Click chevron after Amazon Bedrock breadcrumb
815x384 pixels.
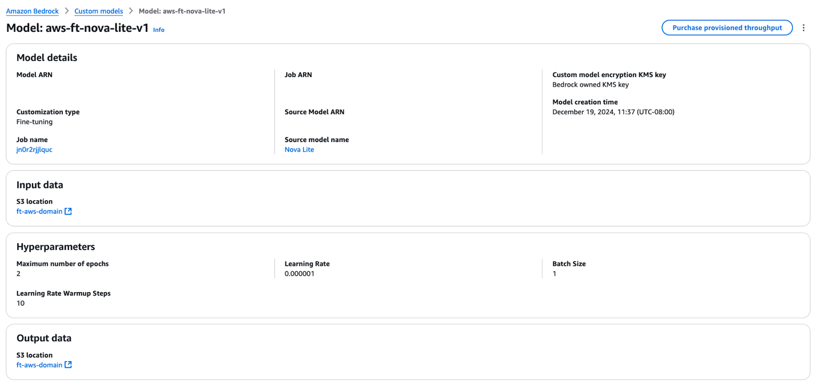click(67, 11)
